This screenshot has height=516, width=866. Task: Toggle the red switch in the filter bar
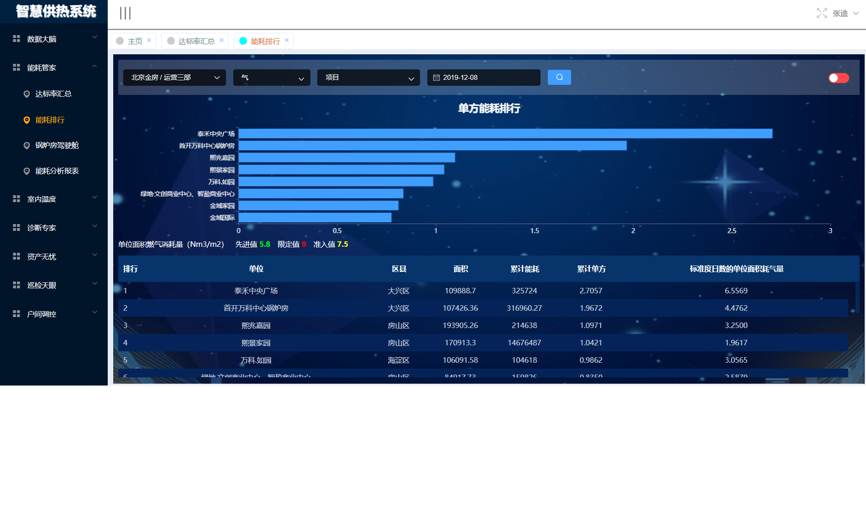[839, 78]
